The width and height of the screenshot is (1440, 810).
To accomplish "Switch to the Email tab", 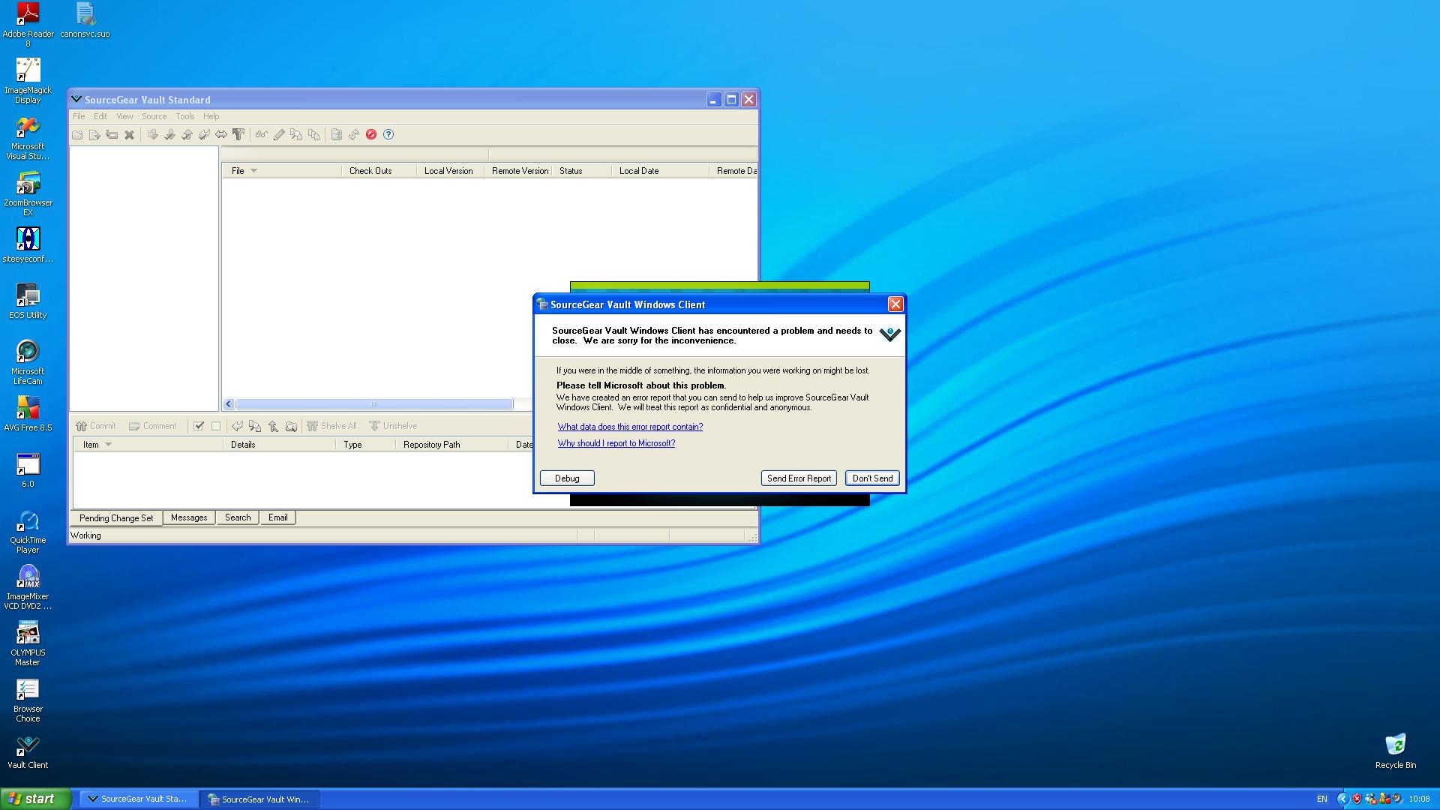I will [278, 517].
